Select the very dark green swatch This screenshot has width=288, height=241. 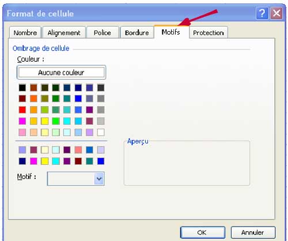point(56,88)
